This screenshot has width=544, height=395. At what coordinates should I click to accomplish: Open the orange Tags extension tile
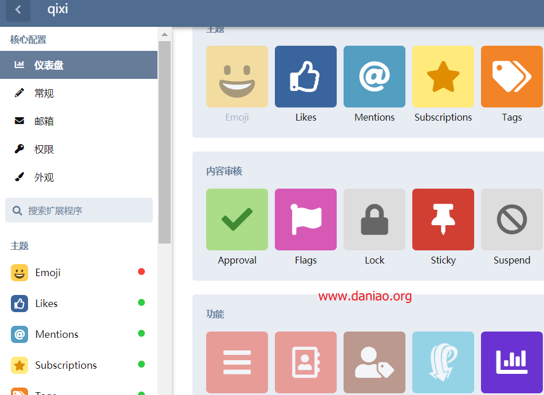coord(511,77)
